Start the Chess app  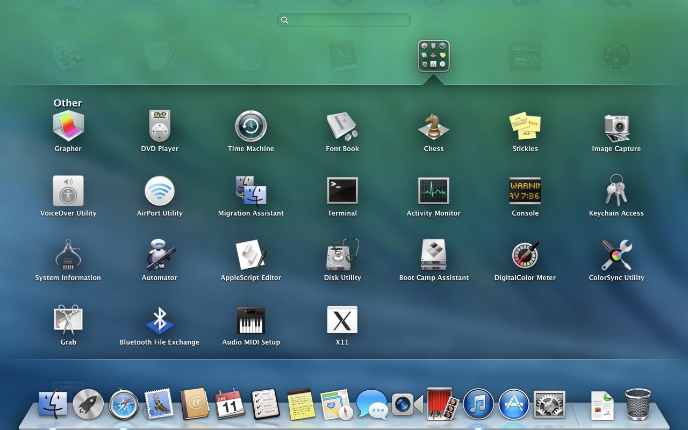click(x=434, y=126)
